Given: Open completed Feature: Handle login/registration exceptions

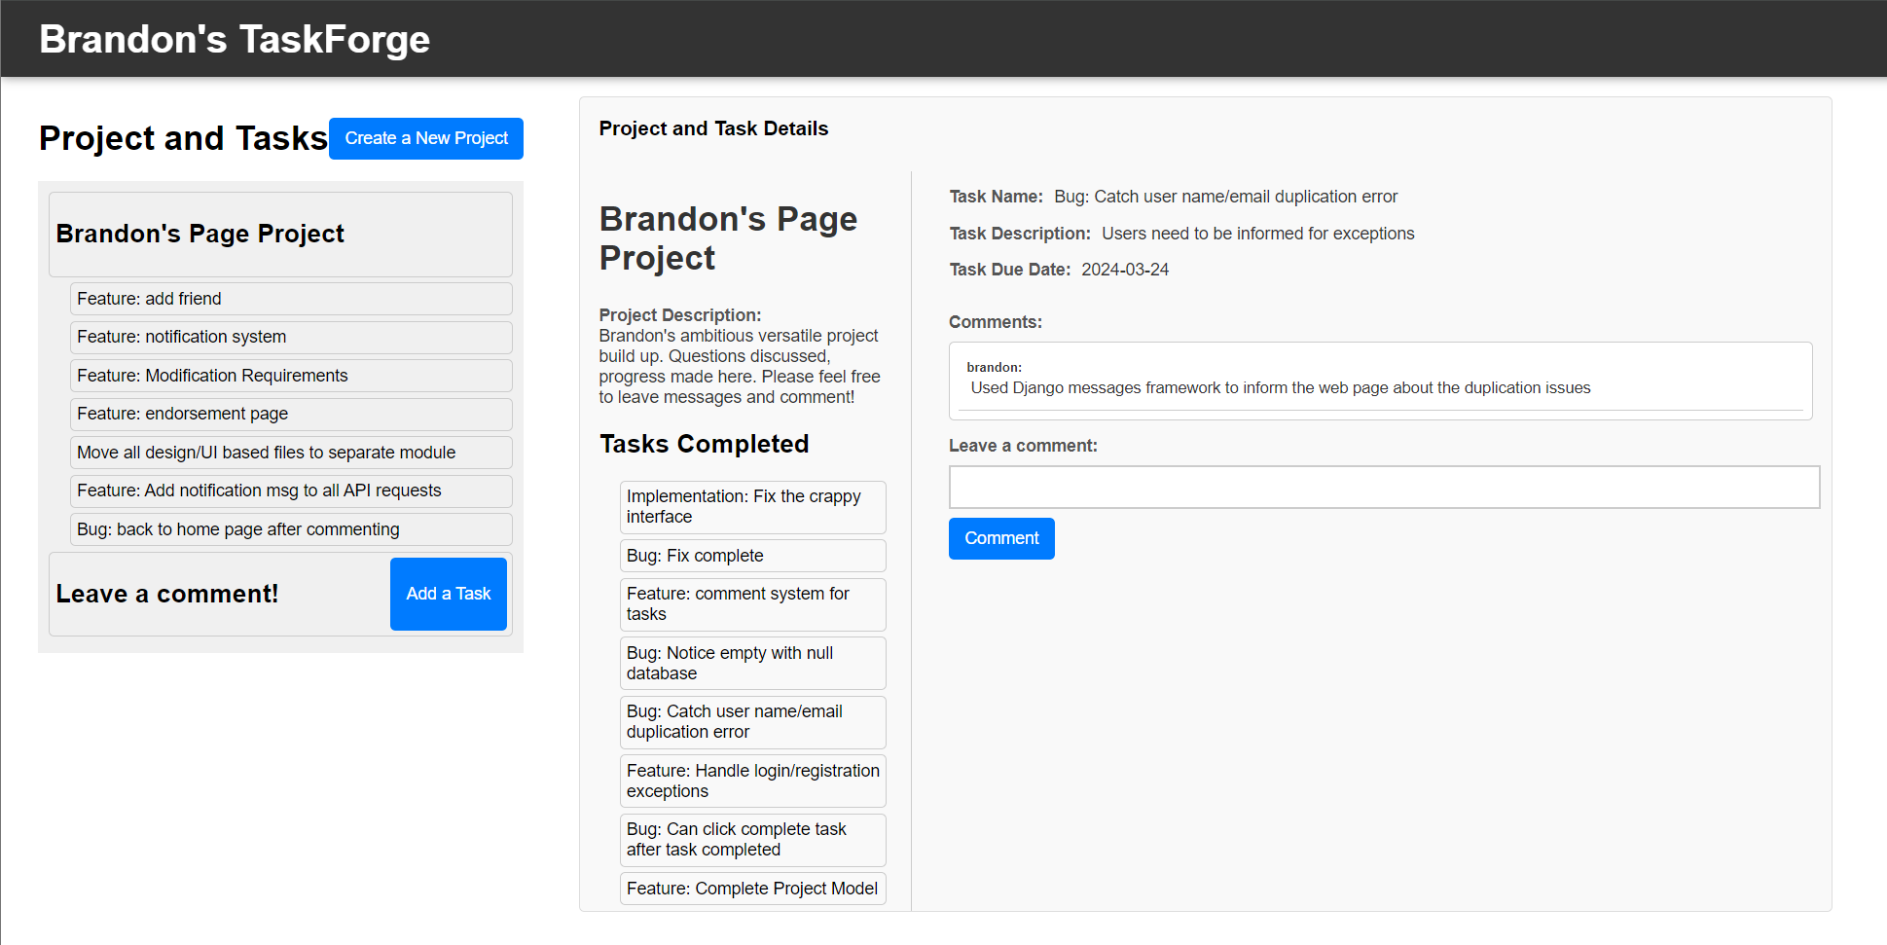Looking at the screenshot, I should (x=752, y=781).
